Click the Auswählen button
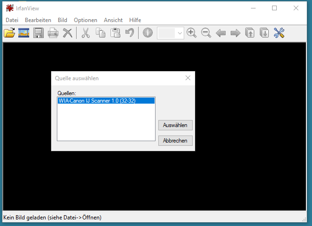 (175, 125)
